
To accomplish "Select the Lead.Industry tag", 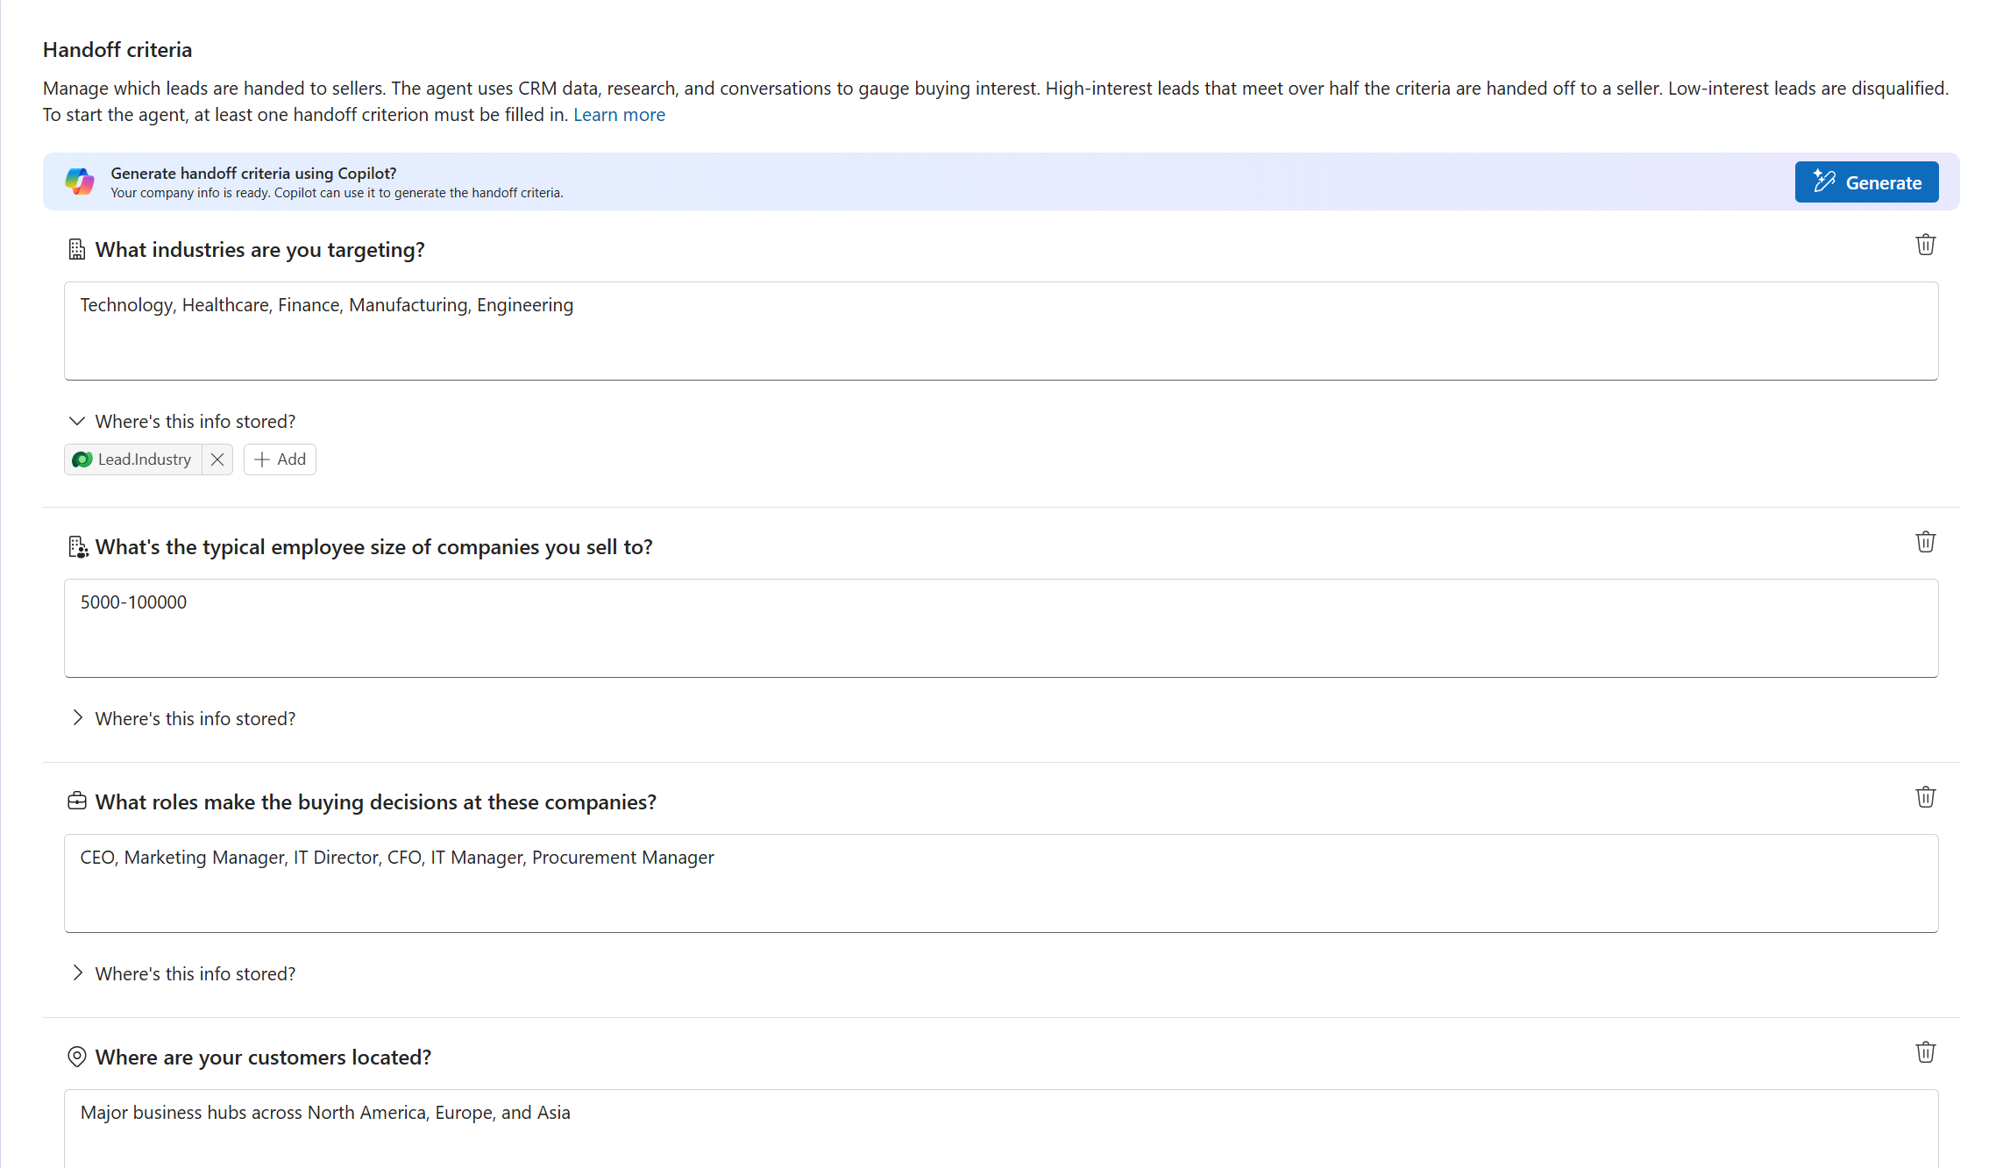I will click(x=136, y=459).
